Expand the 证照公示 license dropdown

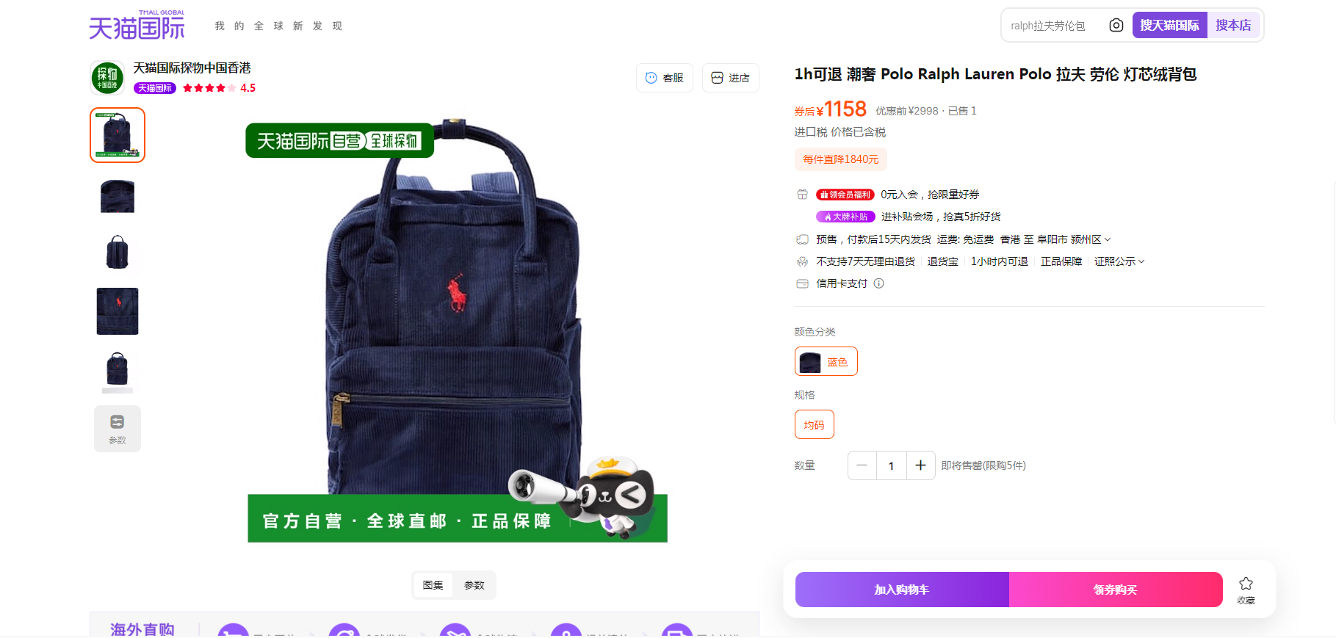[x=1119, y=261]
